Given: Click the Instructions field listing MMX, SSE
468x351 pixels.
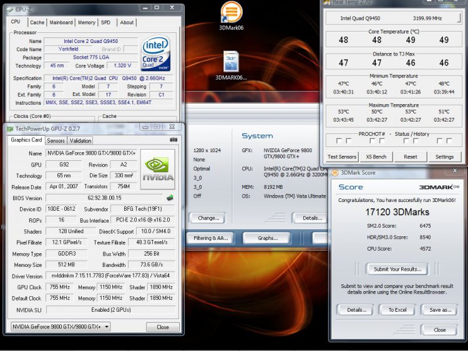Looking at the screenshot, I should coord(109,102).
